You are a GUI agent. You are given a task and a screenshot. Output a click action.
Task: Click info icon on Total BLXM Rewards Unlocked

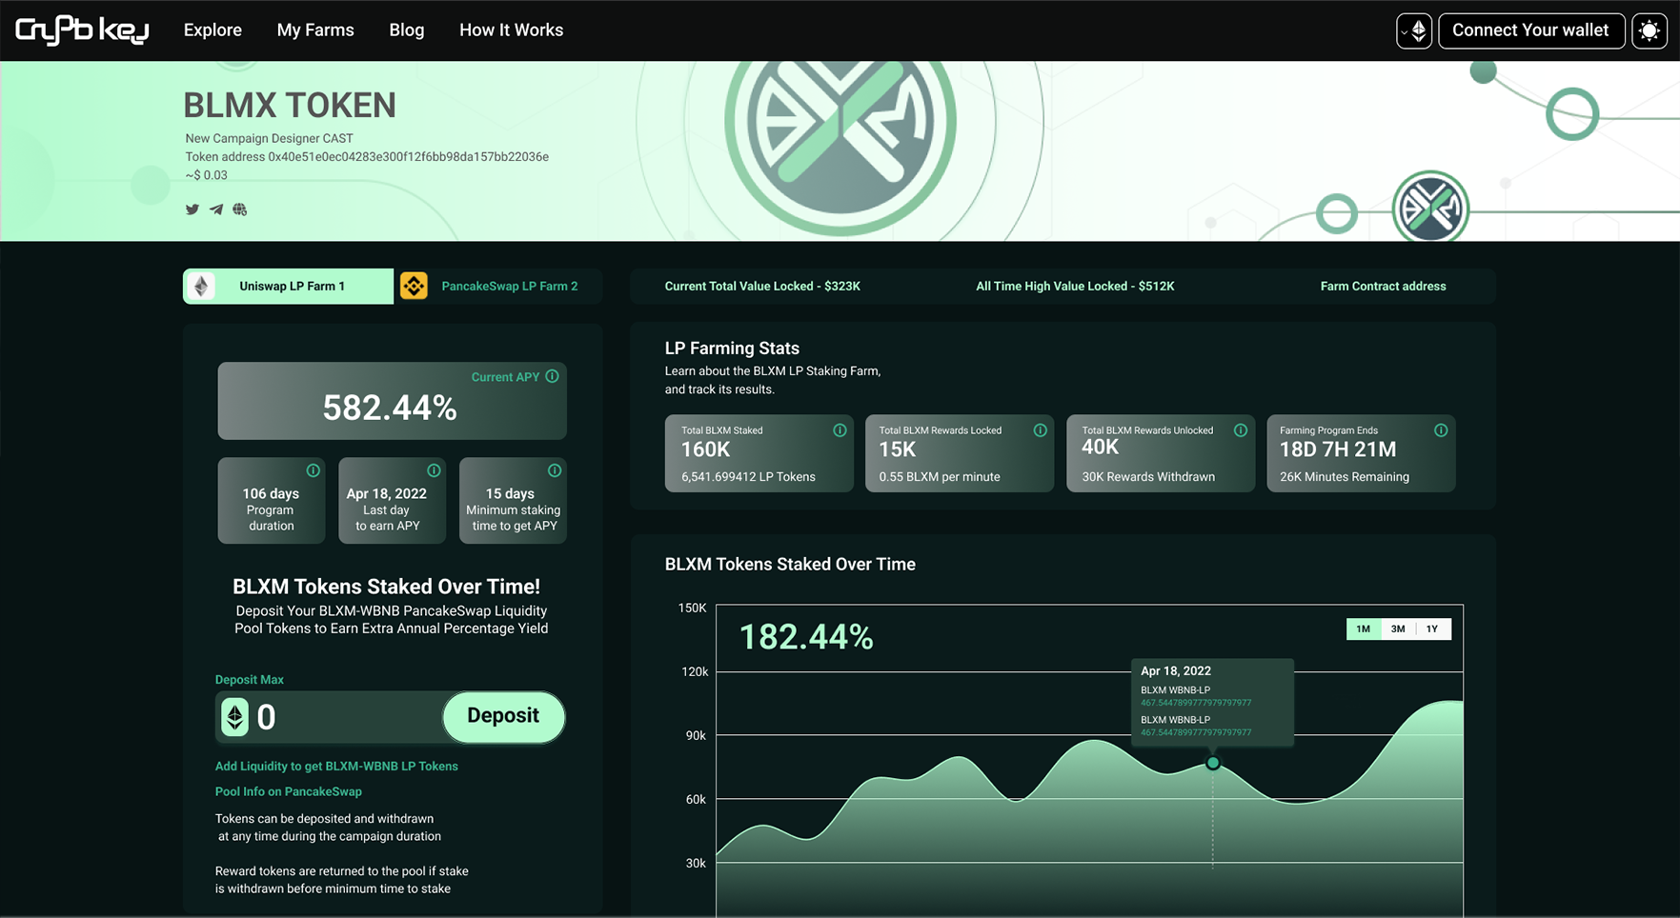click(1241, 430)
